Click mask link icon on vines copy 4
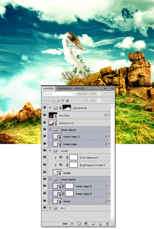This screenshot has height=229, width=154. (x=63, y=194)
